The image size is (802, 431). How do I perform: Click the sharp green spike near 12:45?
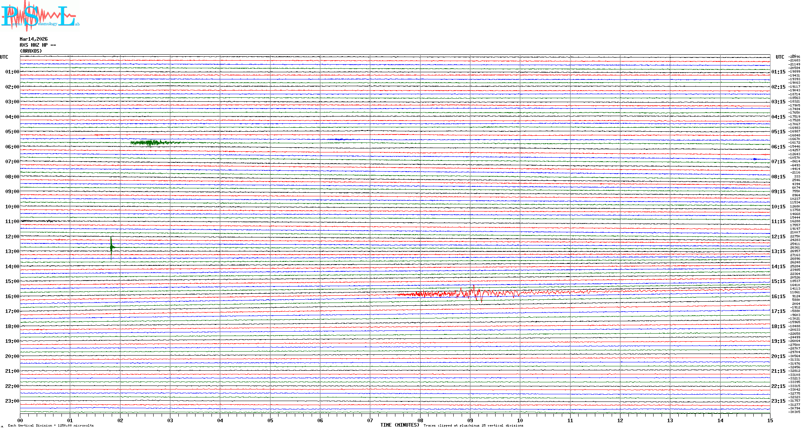pyautogui.click(x=111, y=247)
